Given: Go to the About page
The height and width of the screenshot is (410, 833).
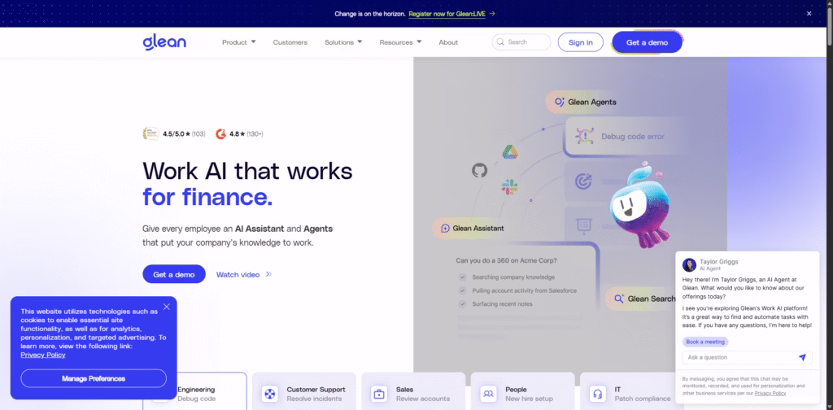Looking at the screenshot, I should click(x=448, y=42).
